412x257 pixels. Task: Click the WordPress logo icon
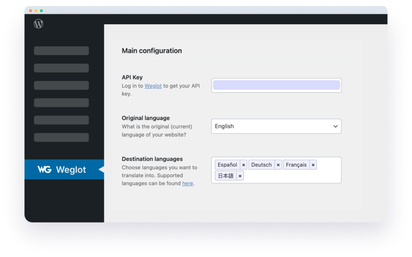coord(39,24)
